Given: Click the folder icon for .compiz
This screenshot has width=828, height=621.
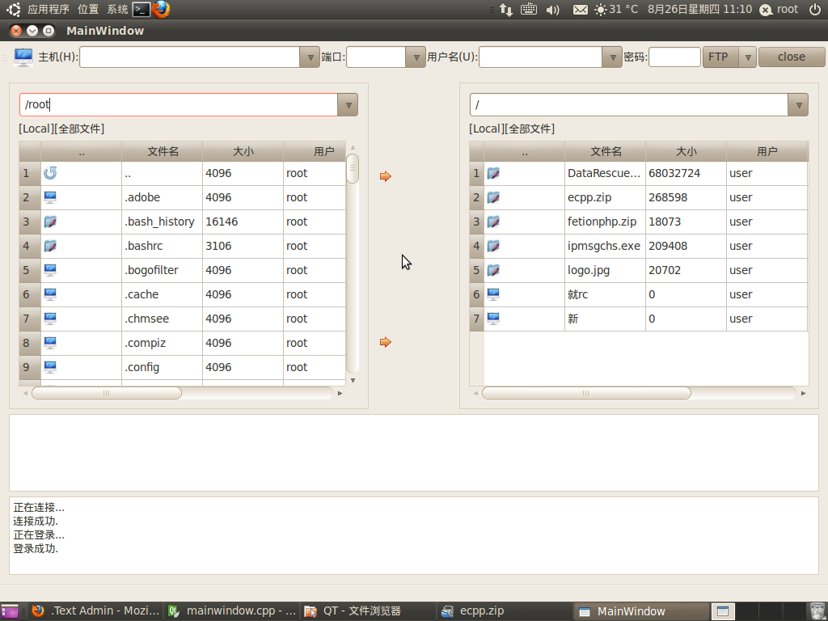Looking at the screenshot, I should 50,343.
